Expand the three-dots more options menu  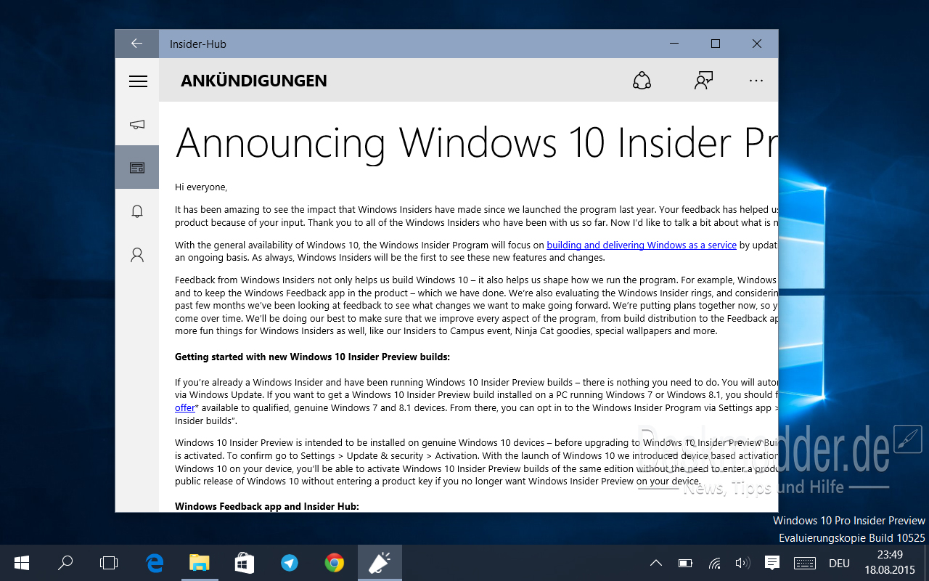click(x=756, y=81)
